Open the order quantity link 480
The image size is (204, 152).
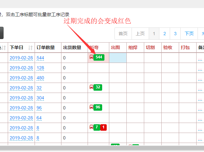tap(40, 78)
